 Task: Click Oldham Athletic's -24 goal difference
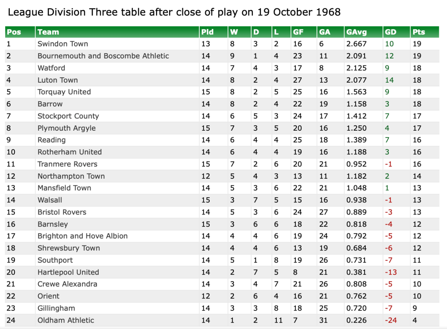[390, 320]
